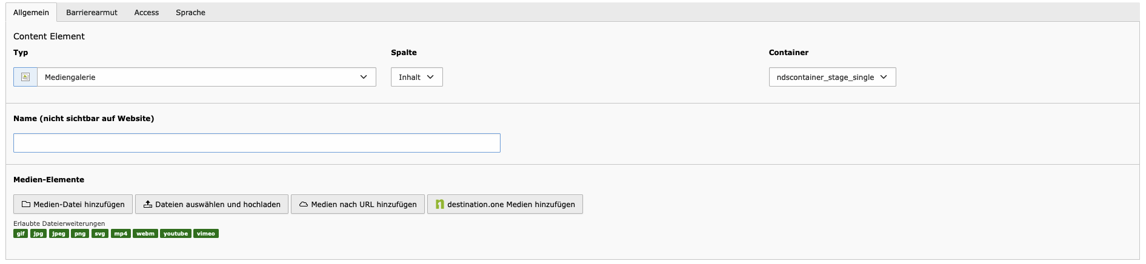Click green destination.one logo icon
Image resolution: width=1146 pixels, height=264 pixels.
pos(440,205)
